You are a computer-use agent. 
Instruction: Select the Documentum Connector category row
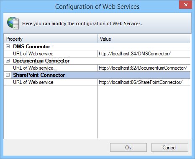click(x=97, y=61)
